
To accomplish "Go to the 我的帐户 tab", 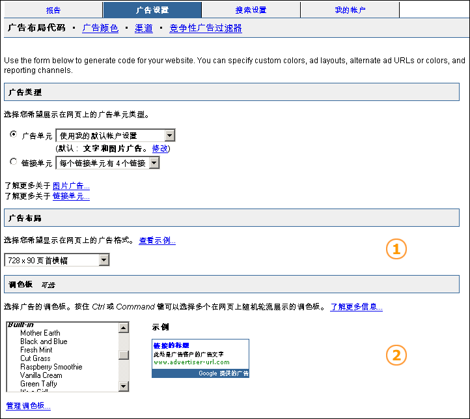I will 350,10.
